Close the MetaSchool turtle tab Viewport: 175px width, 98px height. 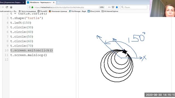point(54,2)
